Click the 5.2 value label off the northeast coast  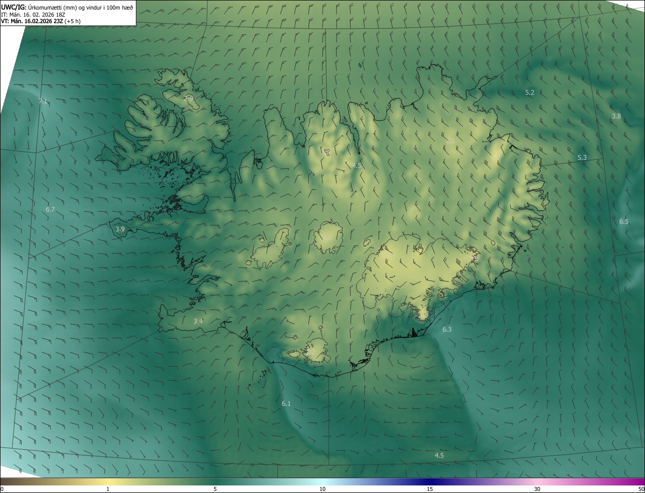point(530,92)
